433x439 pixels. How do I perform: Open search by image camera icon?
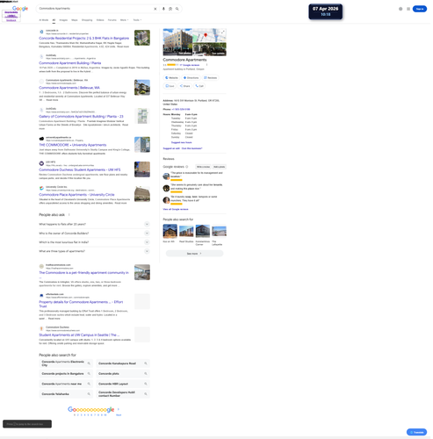[x=170, y=9]
